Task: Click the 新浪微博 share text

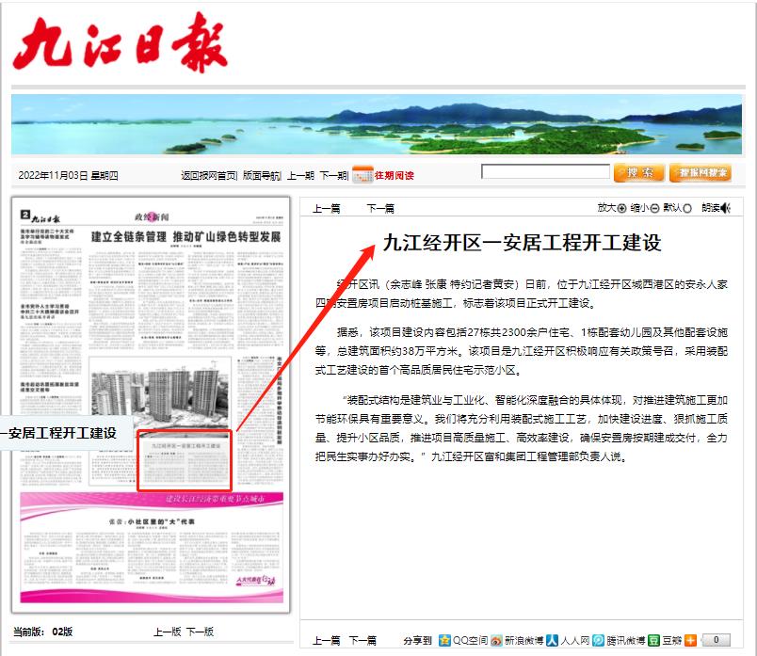Action: click(524, 641)
